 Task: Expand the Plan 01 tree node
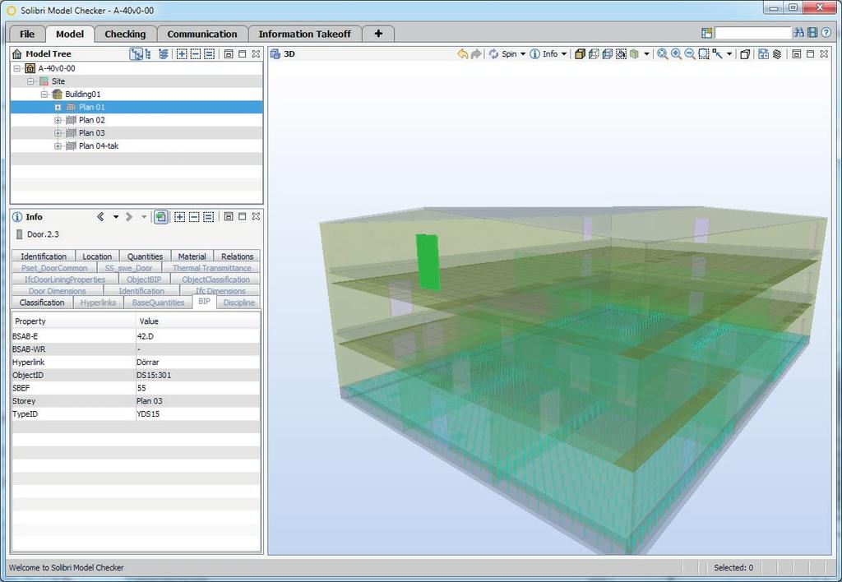pyautogui.click(x=58, y=108)
